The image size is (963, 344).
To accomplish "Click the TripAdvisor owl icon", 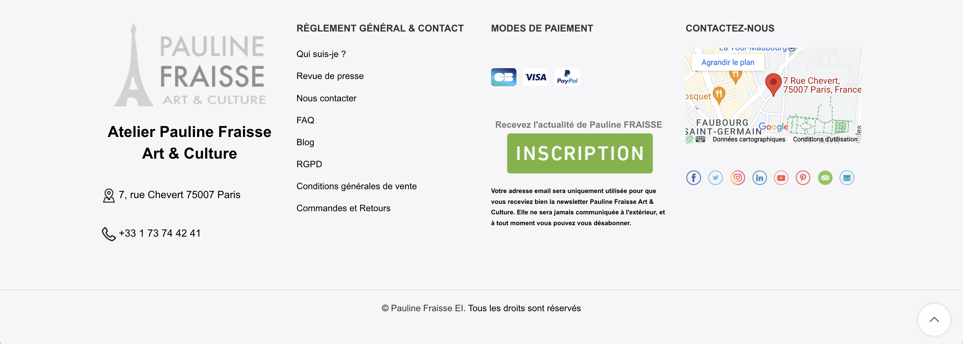I will [x=825, y=178].
